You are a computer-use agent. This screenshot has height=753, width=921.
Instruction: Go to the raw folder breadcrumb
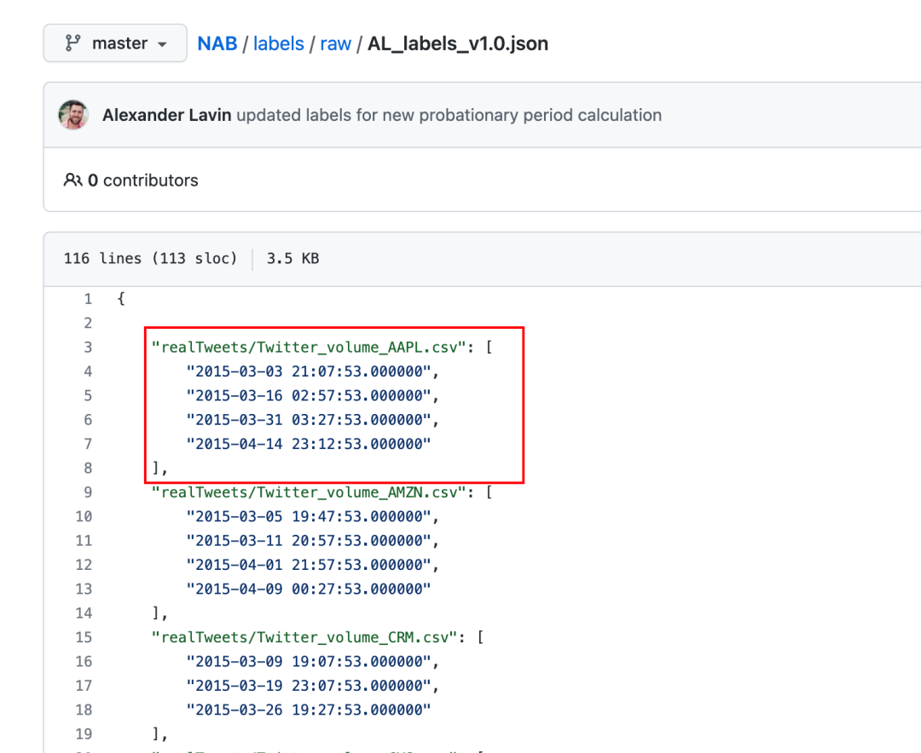pyautogui.click(x=335, y=43)
